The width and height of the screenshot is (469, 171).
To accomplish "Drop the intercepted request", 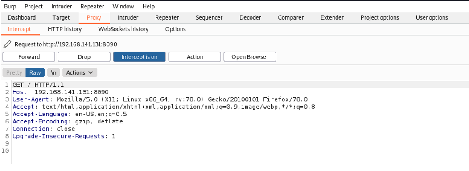I will tap(84, 57).
